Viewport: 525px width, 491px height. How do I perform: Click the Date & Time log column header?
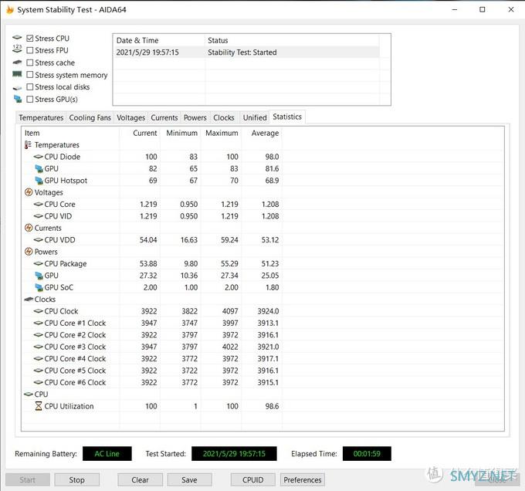point(159,40)
